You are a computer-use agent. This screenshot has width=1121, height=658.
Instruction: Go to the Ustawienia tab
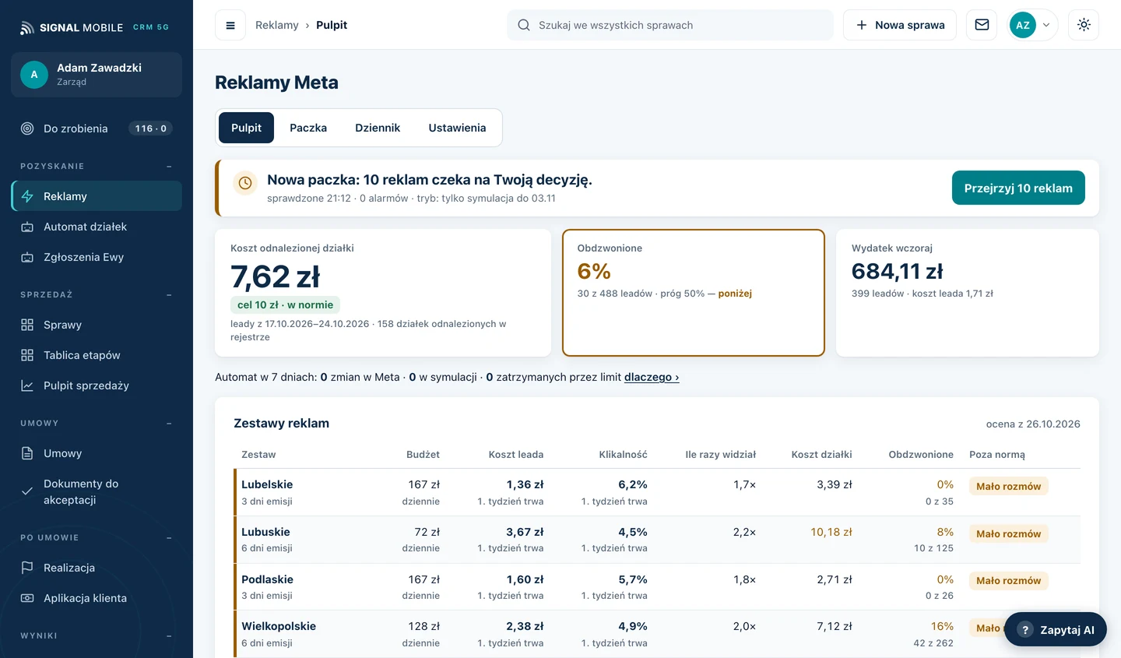click(x=457, y=128)
